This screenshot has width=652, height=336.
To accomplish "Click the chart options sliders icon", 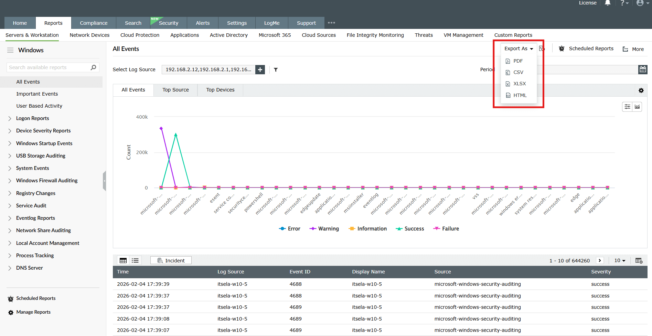I will [x=627, y=107].
